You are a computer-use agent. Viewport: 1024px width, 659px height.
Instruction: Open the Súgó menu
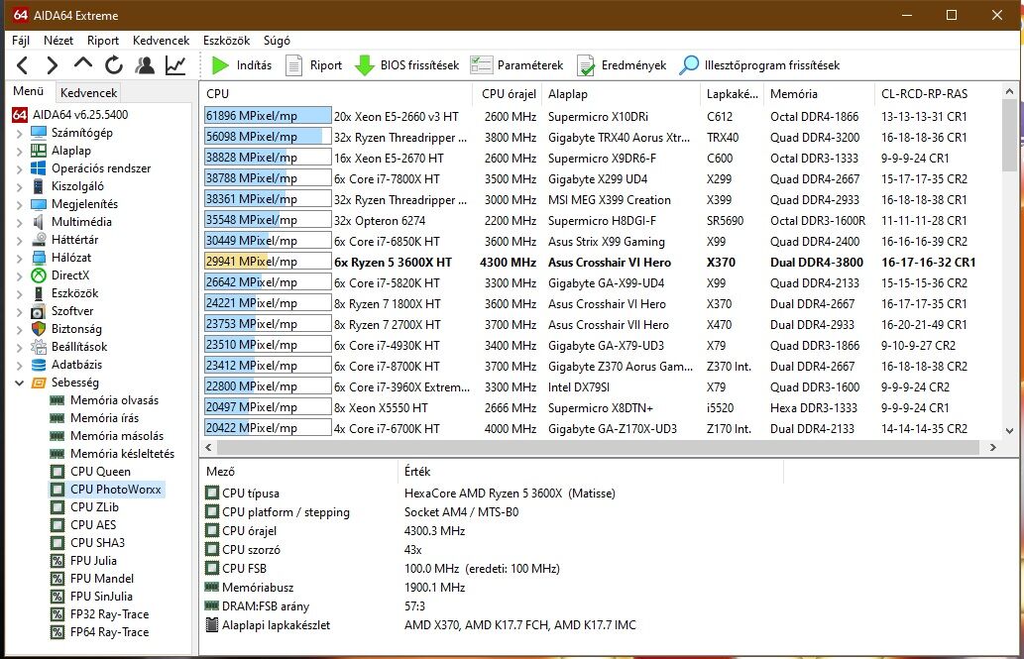tap(277, 41)
